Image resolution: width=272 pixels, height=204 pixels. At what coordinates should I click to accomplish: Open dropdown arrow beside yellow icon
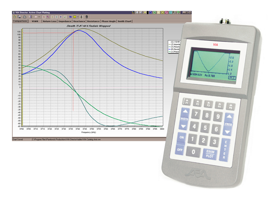(x=78, y=17)
